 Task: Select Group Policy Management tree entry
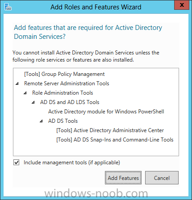tap(64, 74)
